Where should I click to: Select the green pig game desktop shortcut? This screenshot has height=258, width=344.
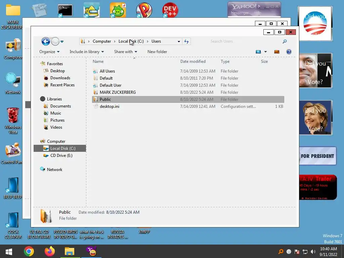click(118, 10)
